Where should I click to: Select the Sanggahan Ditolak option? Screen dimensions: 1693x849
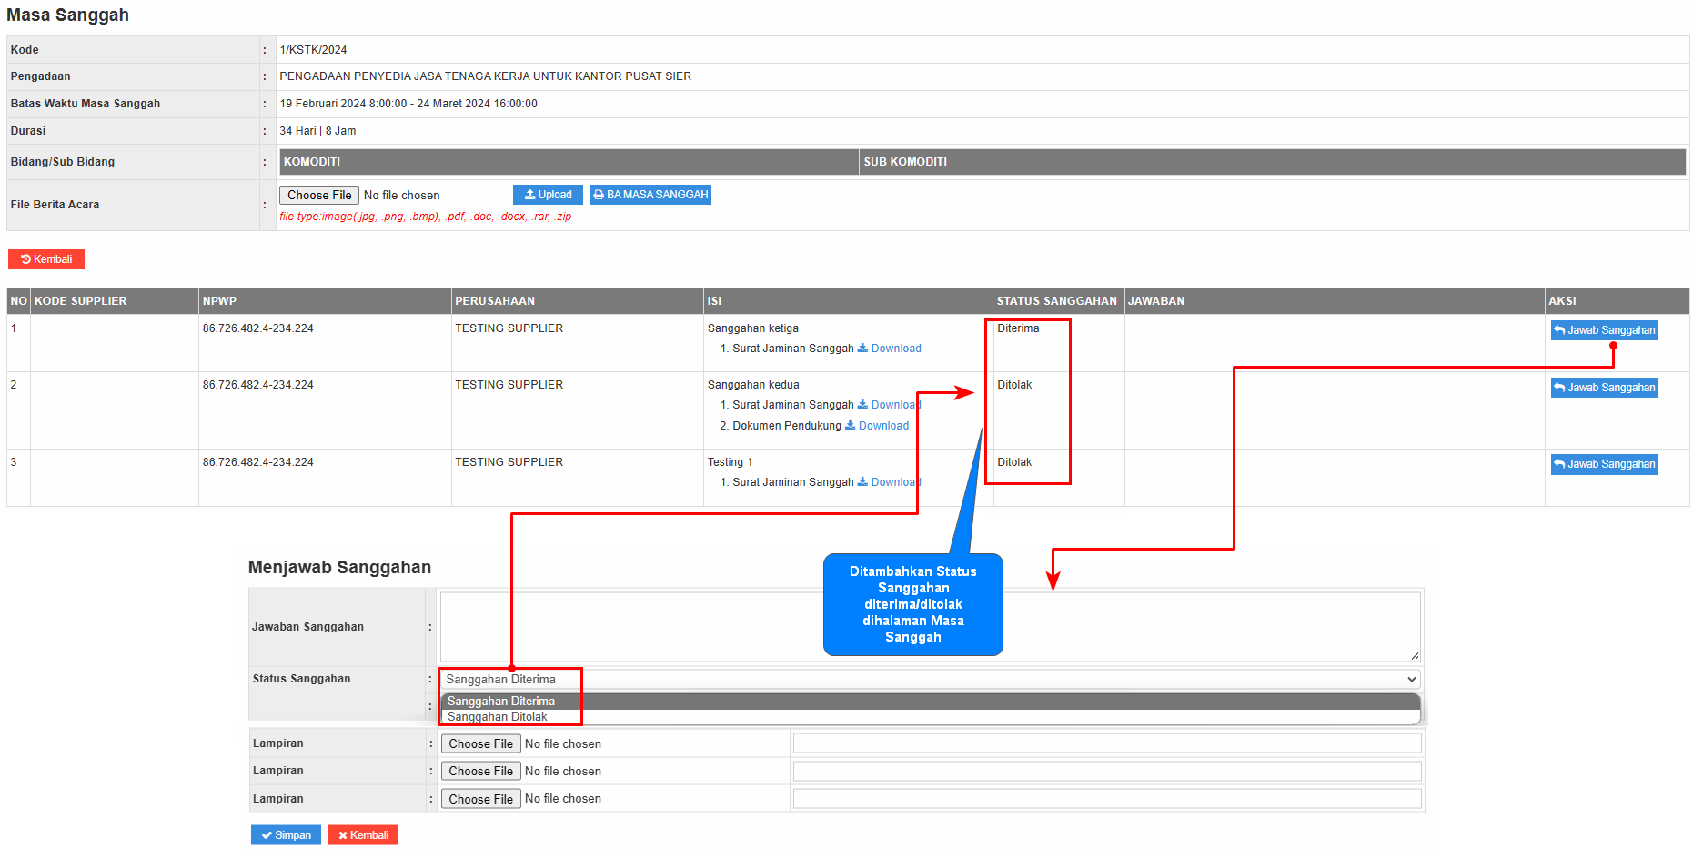(x=498, y=717)
